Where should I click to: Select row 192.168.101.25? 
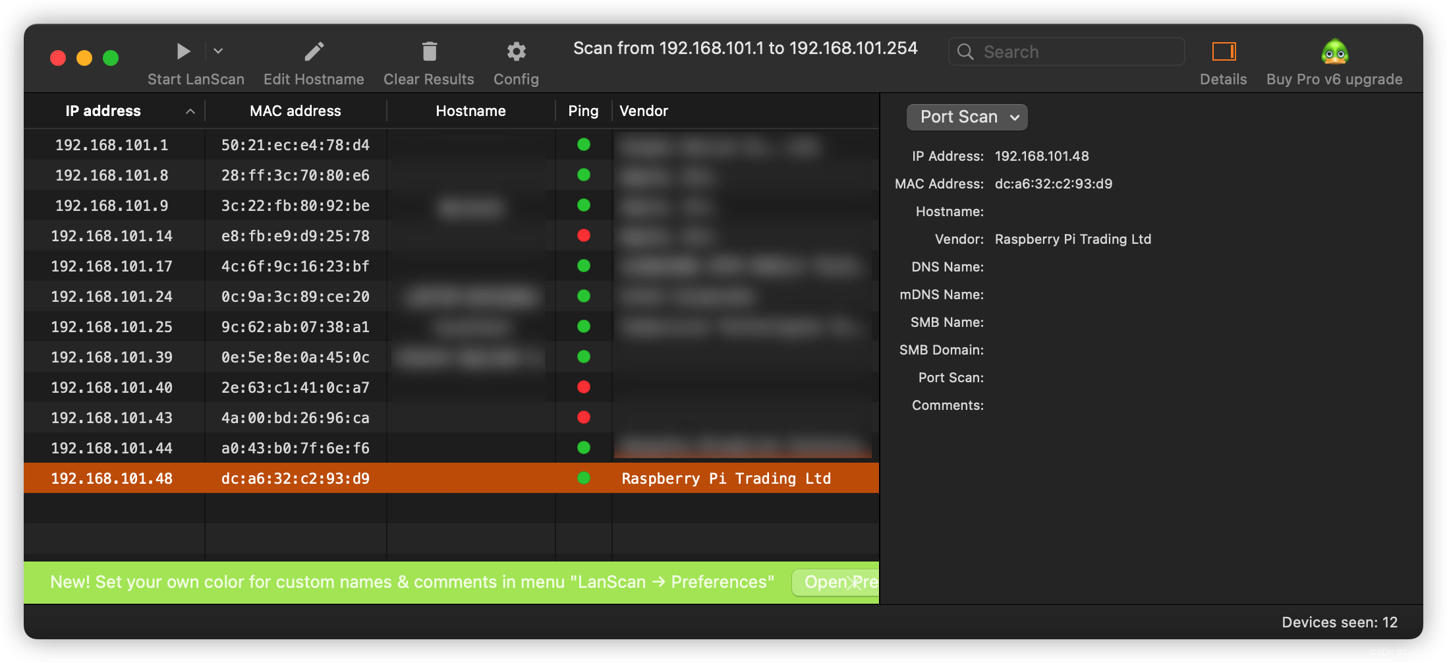451,327
